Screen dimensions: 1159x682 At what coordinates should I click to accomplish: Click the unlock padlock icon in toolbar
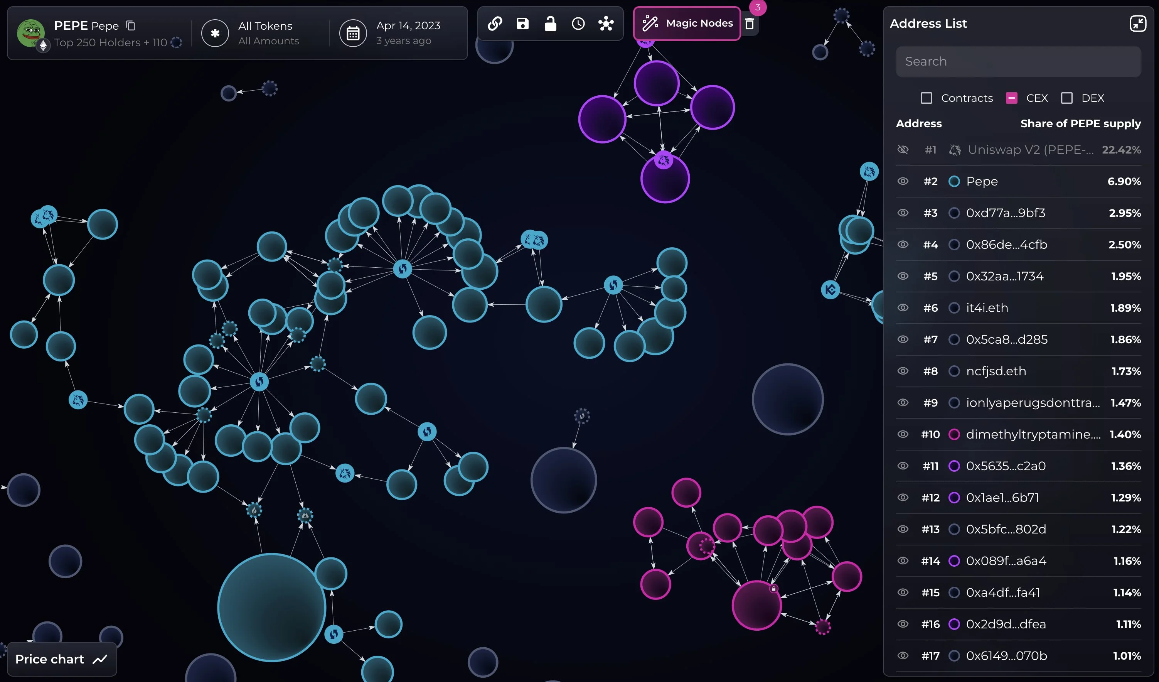click(x=551, y=24)
